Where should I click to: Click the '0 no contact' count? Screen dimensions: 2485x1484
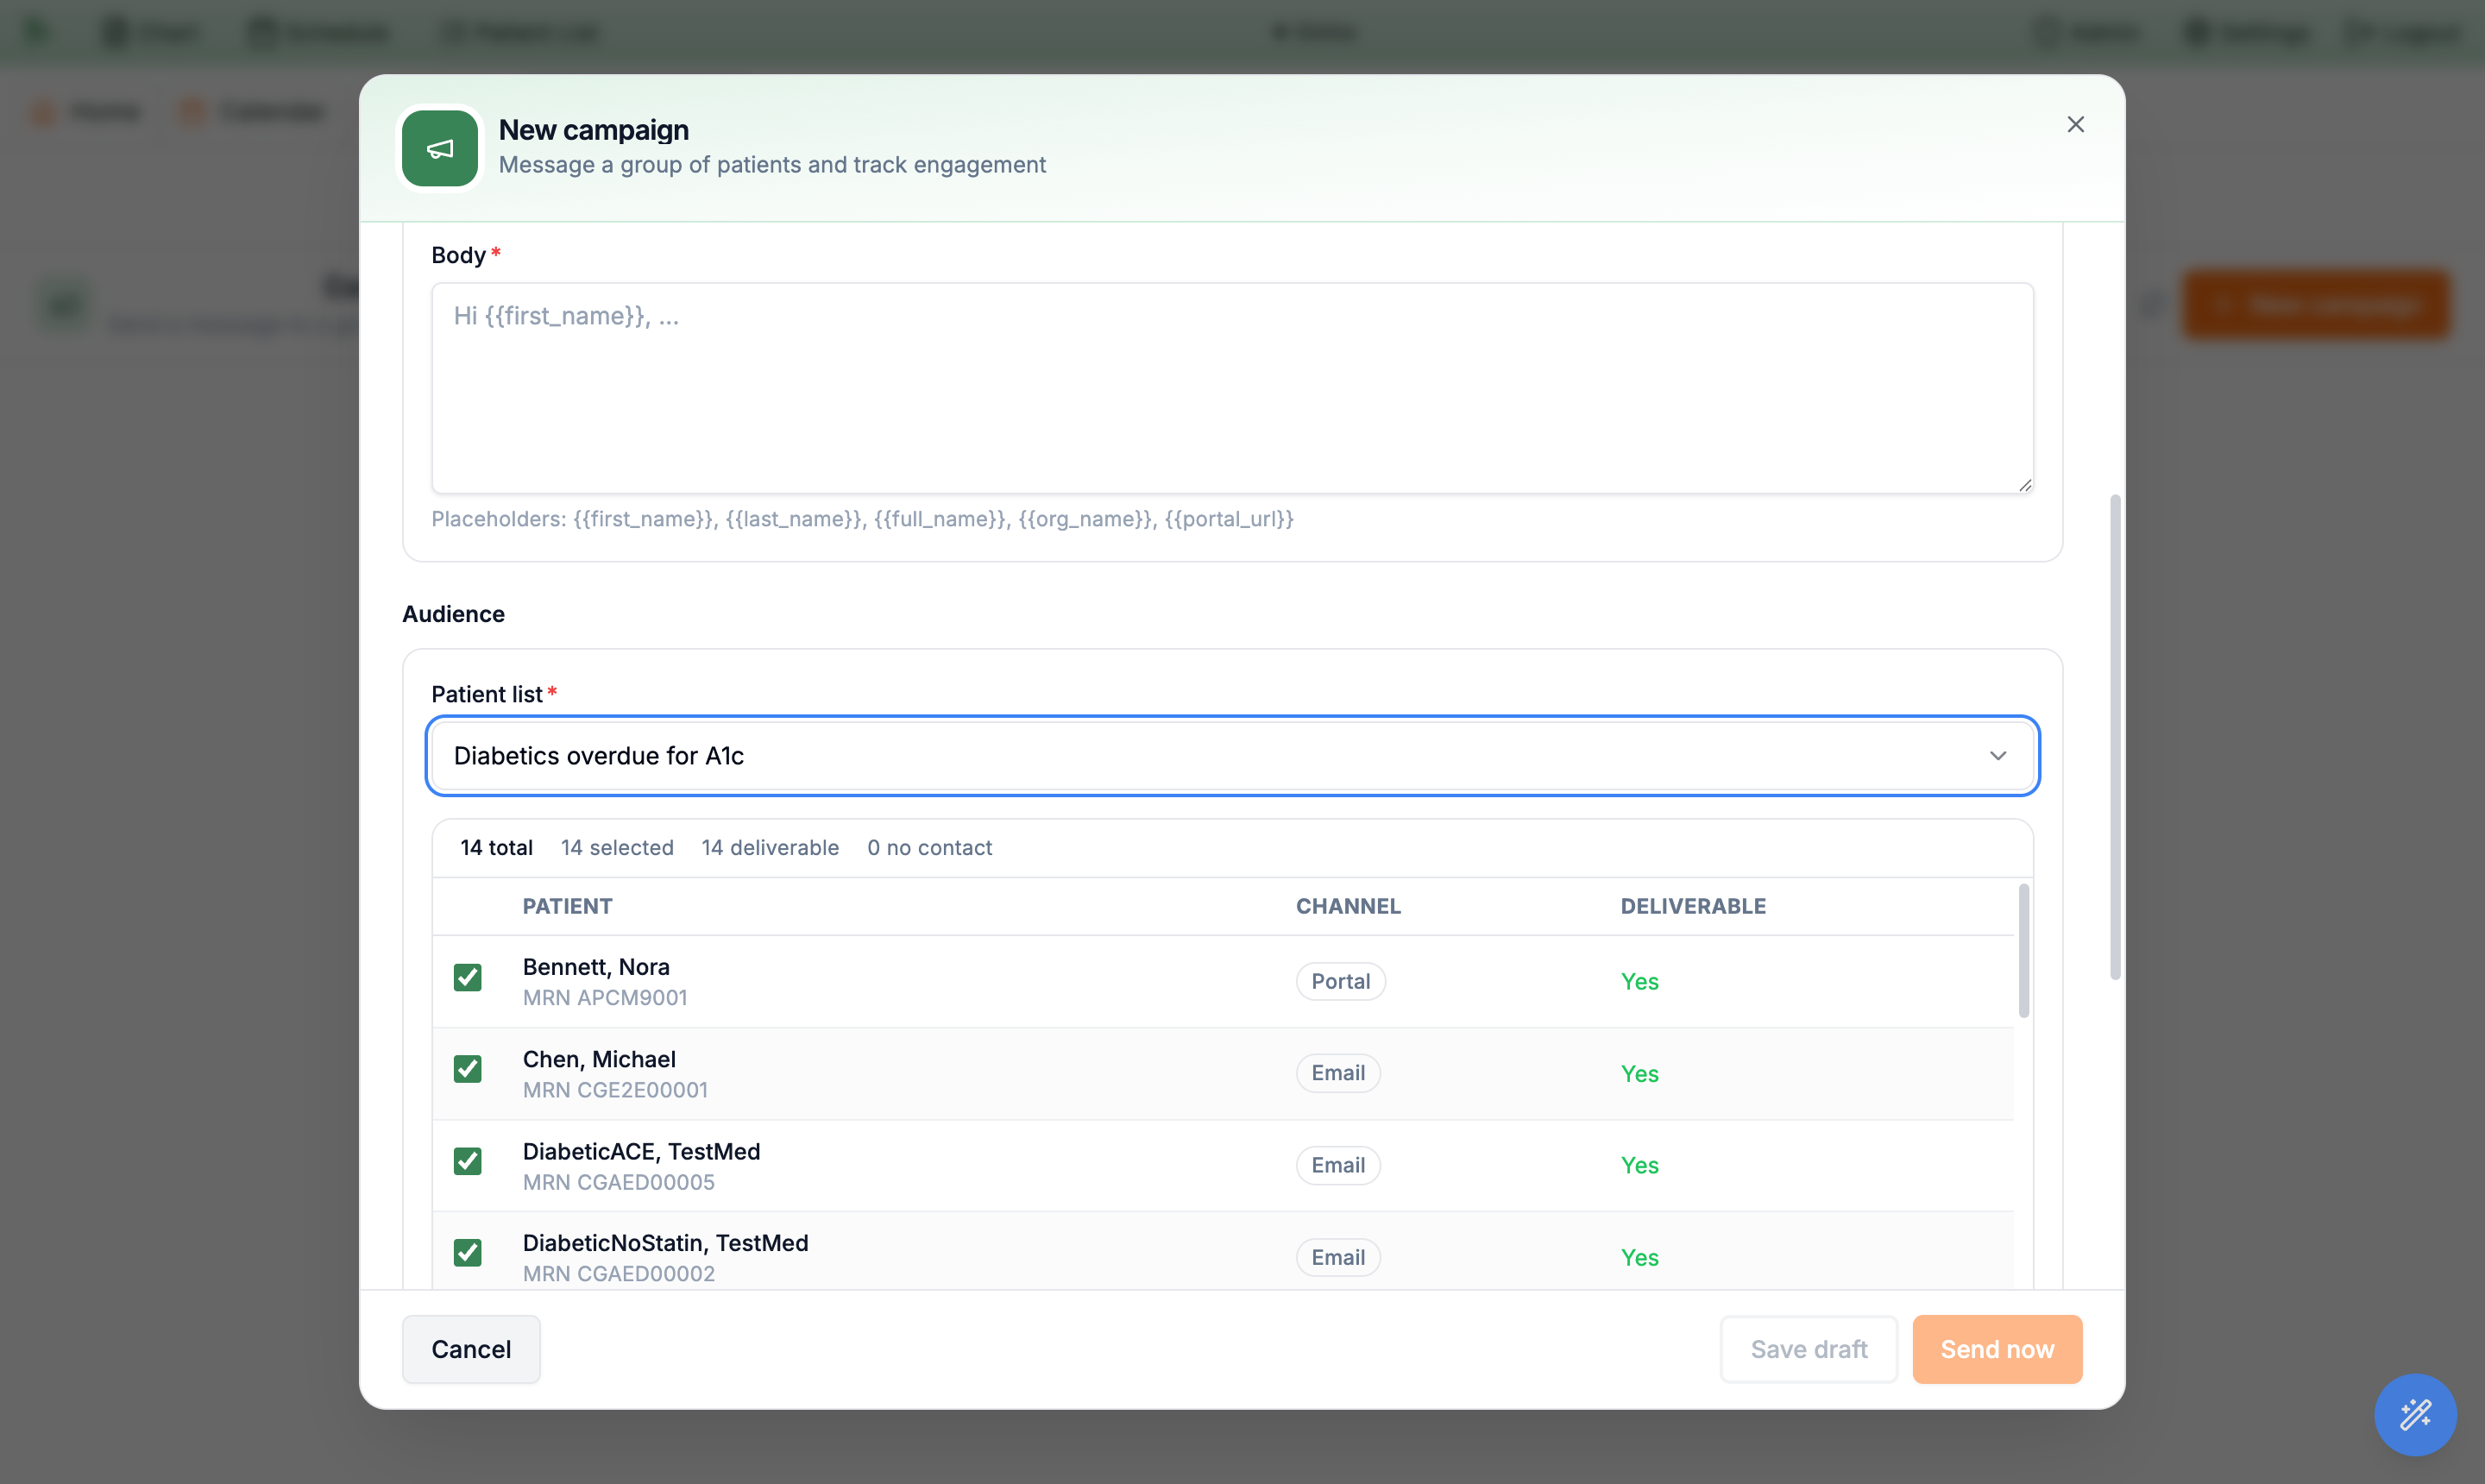pyautogui.click(x=929, y=848)
